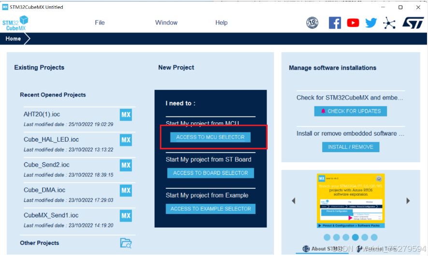Click the bell icon on Check for Updates
The width and height of the screenshot is (428, 256).
(323, 111)
